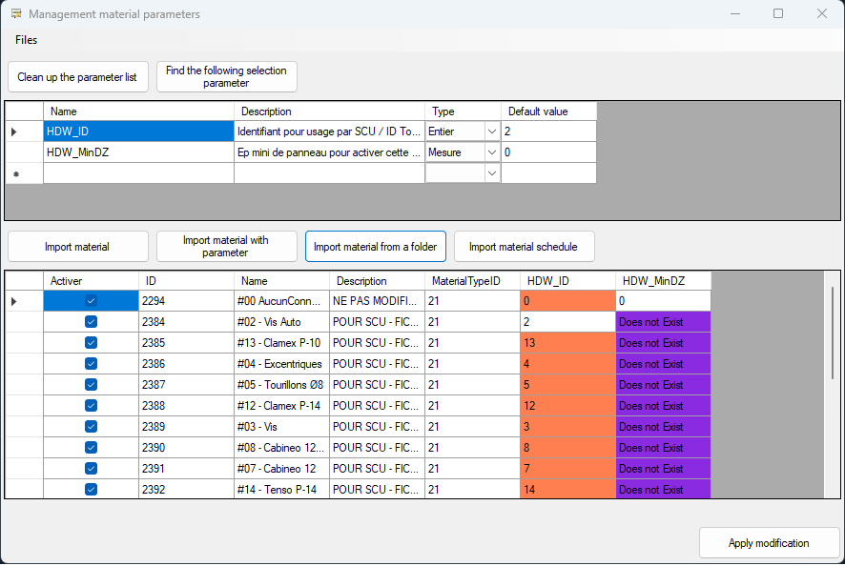Toggle the Activer checkbox for ID 2387

pyautogui.click(x=91, y=385)
